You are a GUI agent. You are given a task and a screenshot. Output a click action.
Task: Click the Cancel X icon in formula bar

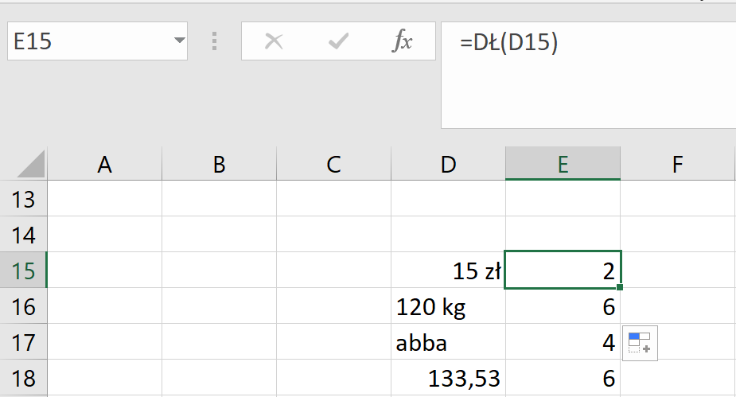pos(274,41)
